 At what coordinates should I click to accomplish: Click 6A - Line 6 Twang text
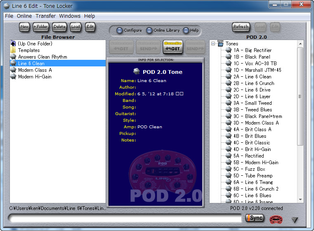(x=253, y=182)
